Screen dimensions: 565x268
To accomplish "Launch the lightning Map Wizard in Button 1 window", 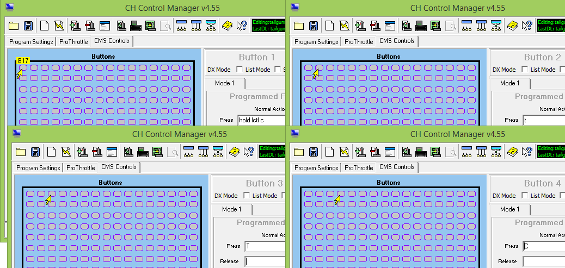I will [59, 26].
